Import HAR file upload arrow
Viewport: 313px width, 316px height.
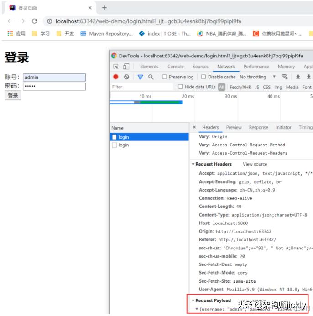point(298,77)
